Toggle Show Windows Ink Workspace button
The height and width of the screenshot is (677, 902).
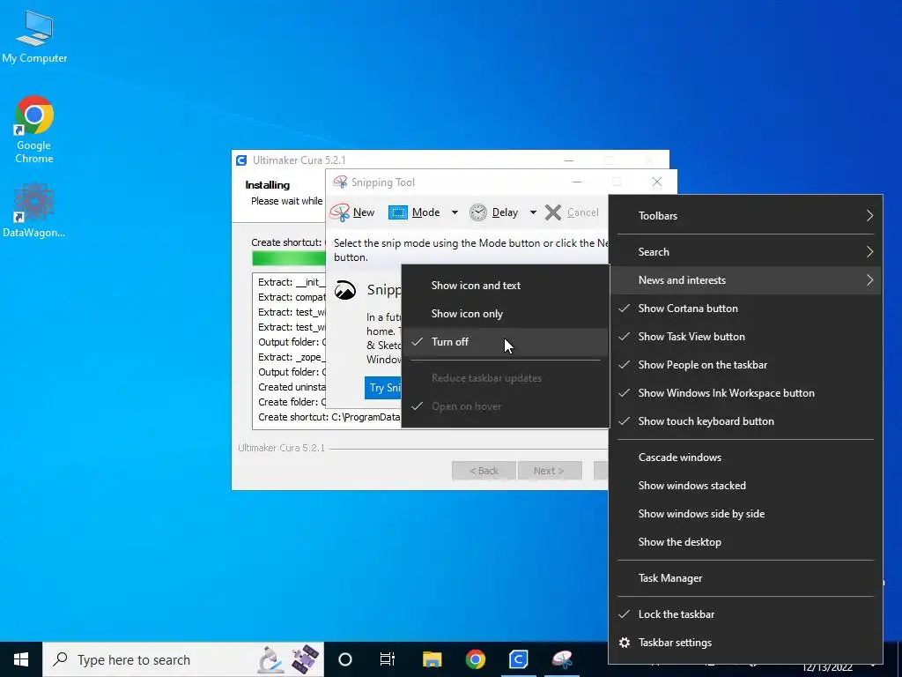[746, 393]
